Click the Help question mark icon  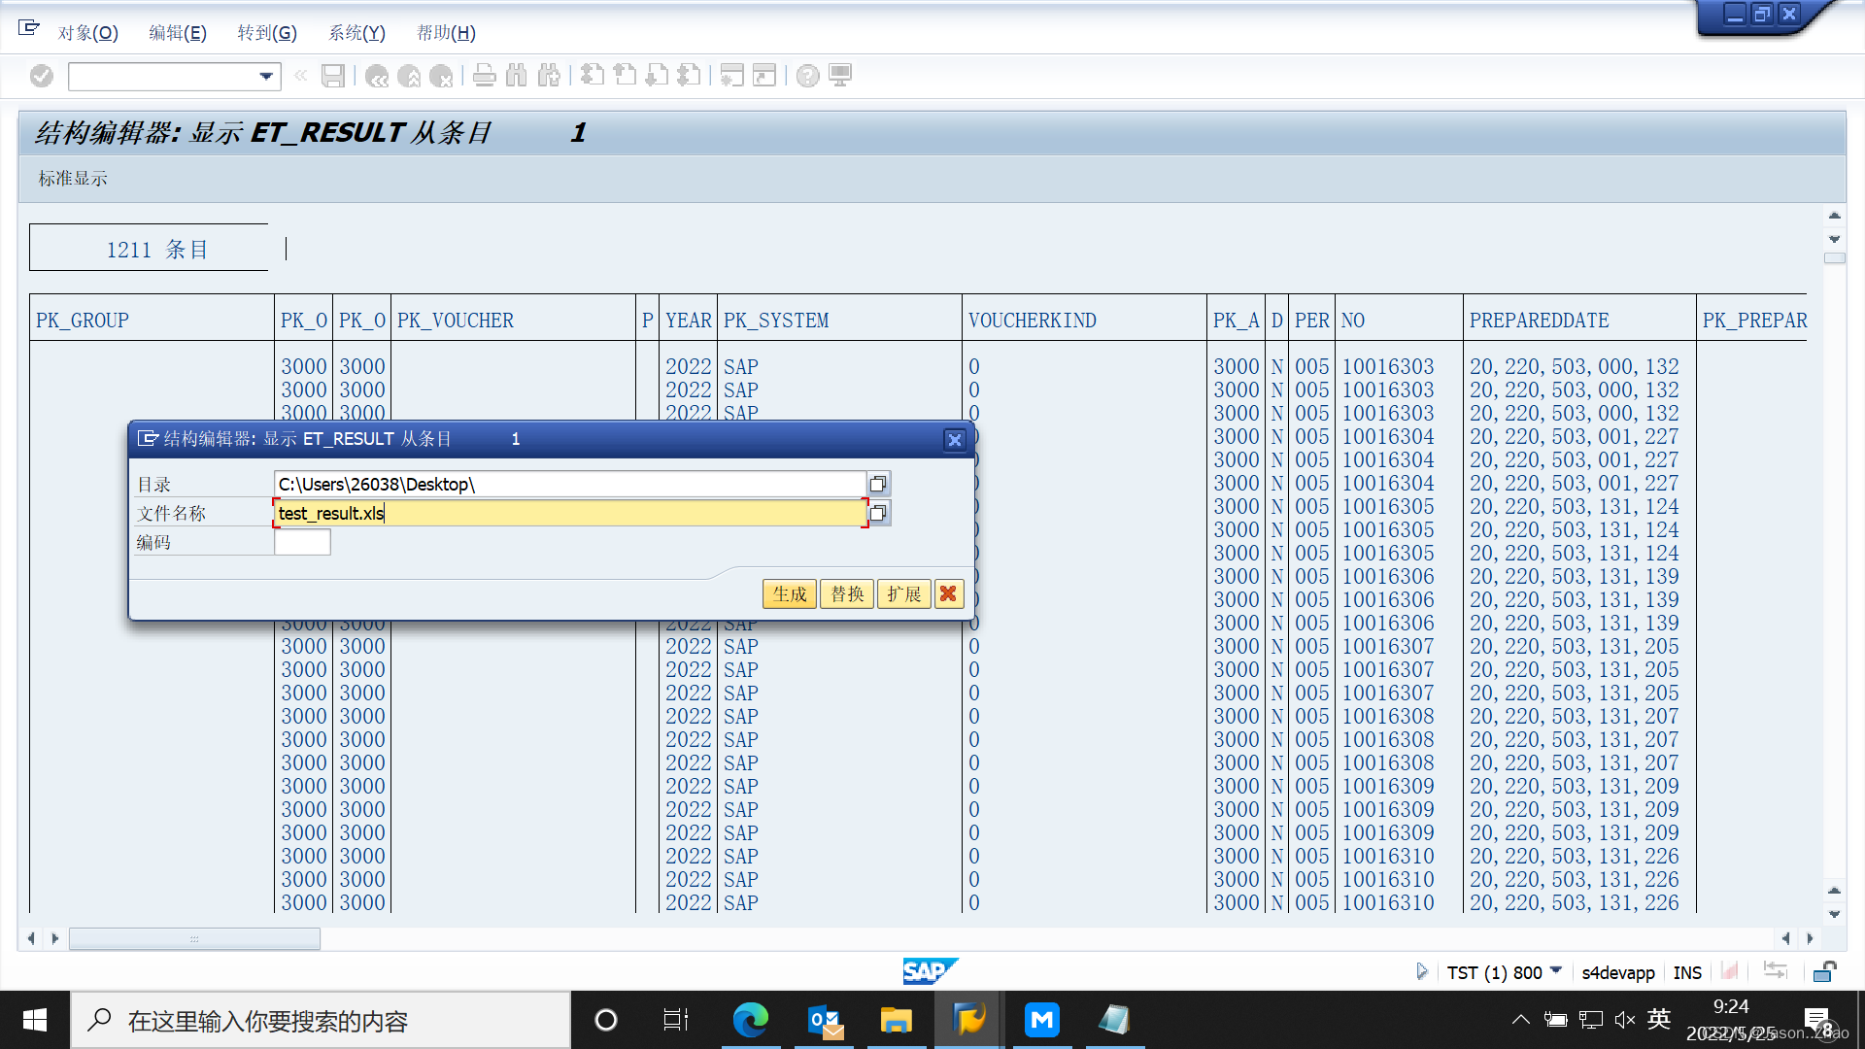[x=808, y=76]
